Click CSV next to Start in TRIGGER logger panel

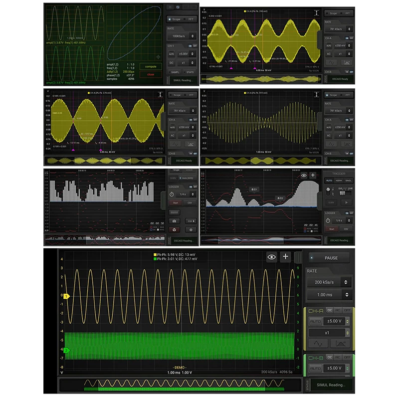346,229
